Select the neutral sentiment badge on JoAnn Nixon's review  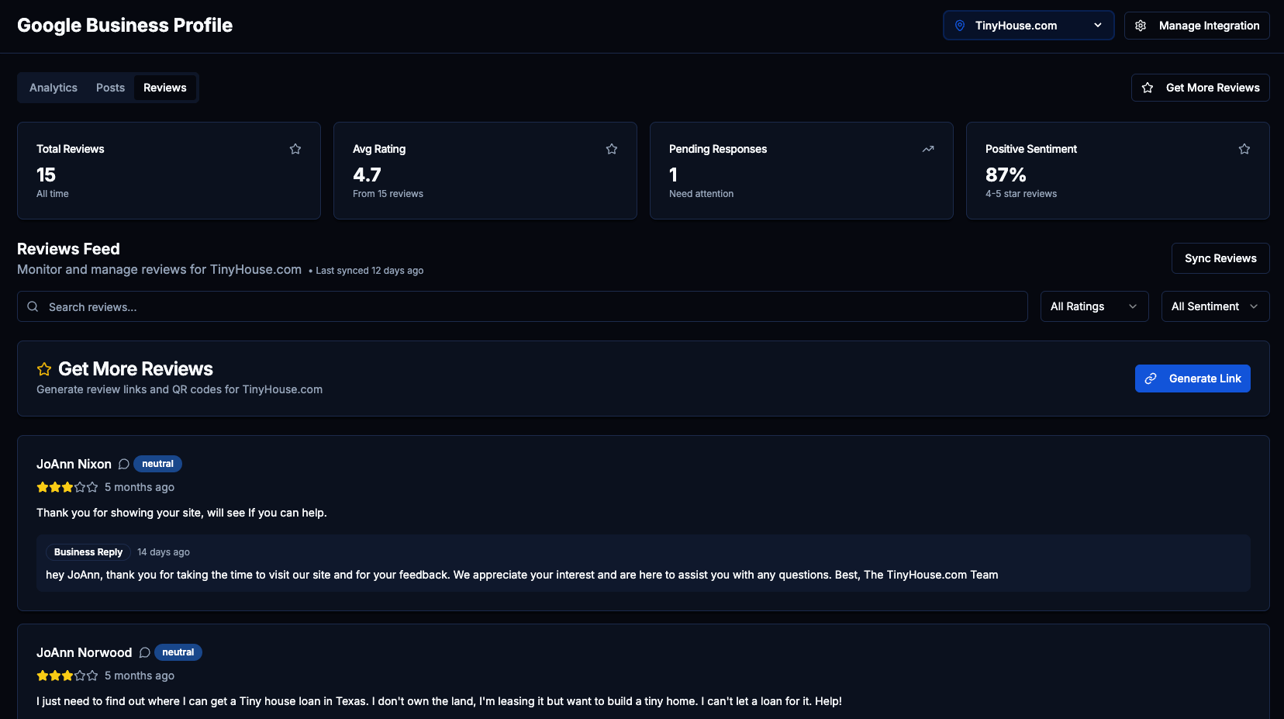pyautogui.click(x=157, y=464)
